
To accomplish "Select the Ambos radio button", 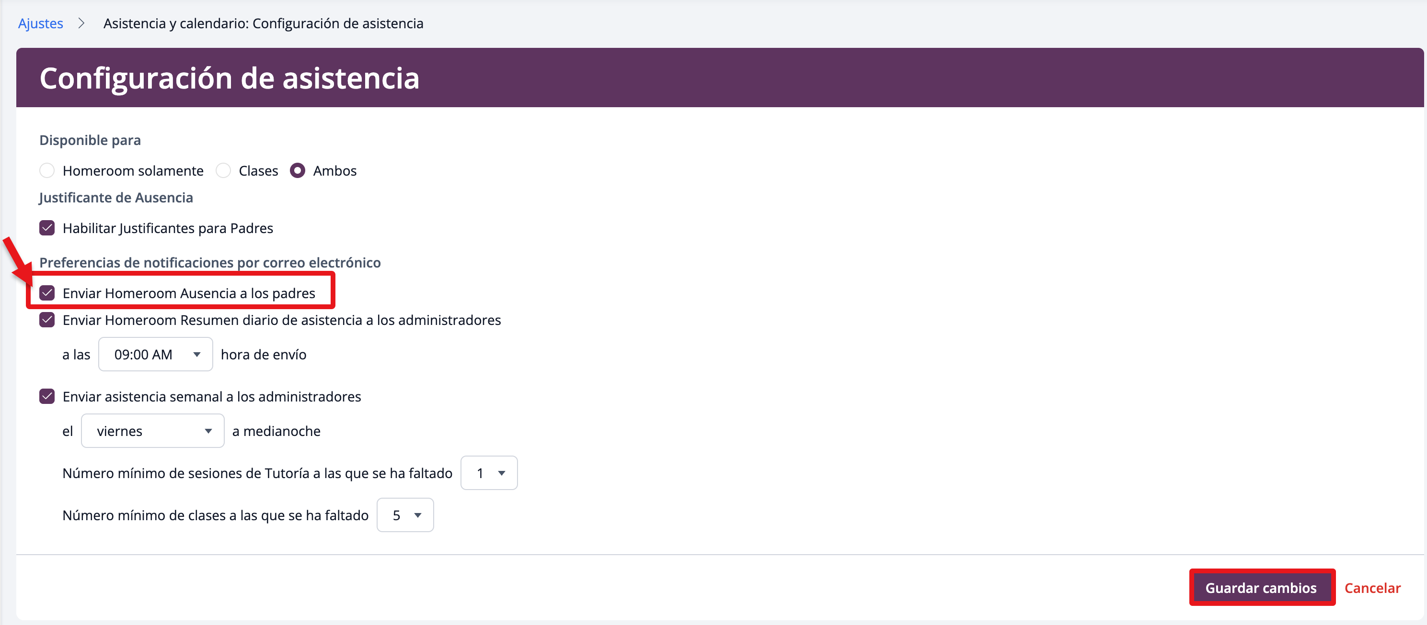I will [x=298, y=170].
